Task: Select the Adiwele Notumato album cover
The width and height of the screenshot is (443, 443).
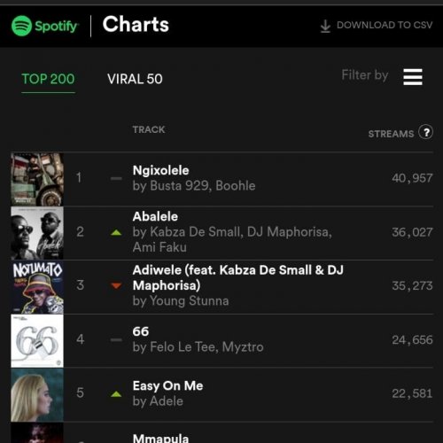Action: click(37, 287)
